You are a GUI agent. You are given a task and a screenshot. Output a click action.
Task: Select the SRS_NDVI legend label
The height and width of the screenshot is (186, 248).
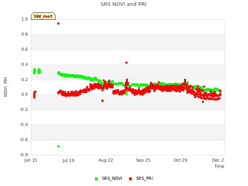(112, 178)
